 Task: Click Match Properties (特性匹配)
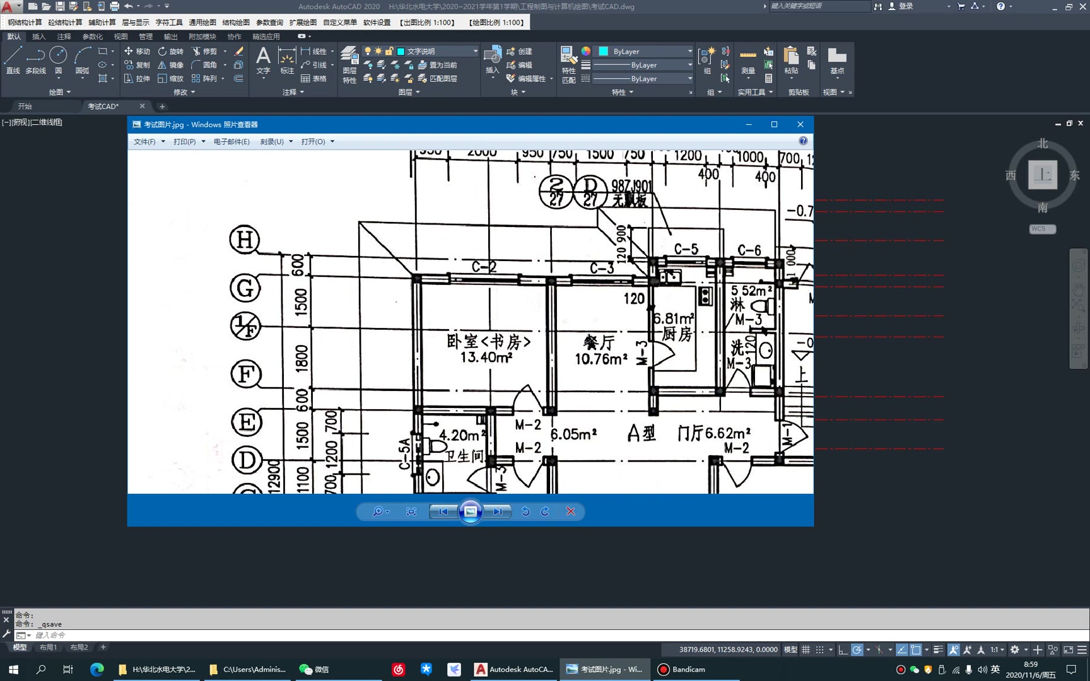point(568,64)
